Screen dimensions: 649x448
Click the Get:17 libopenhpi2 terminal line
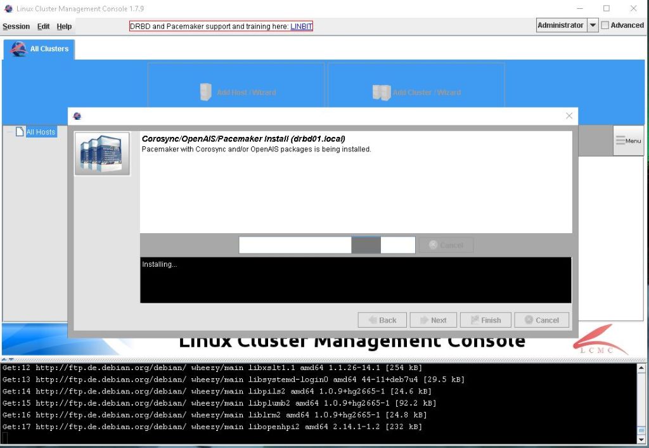[x=212, y=426]
